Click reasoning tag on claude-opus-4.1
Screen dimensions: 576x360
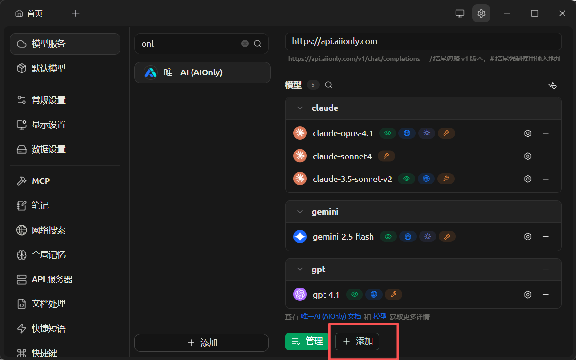427,133
